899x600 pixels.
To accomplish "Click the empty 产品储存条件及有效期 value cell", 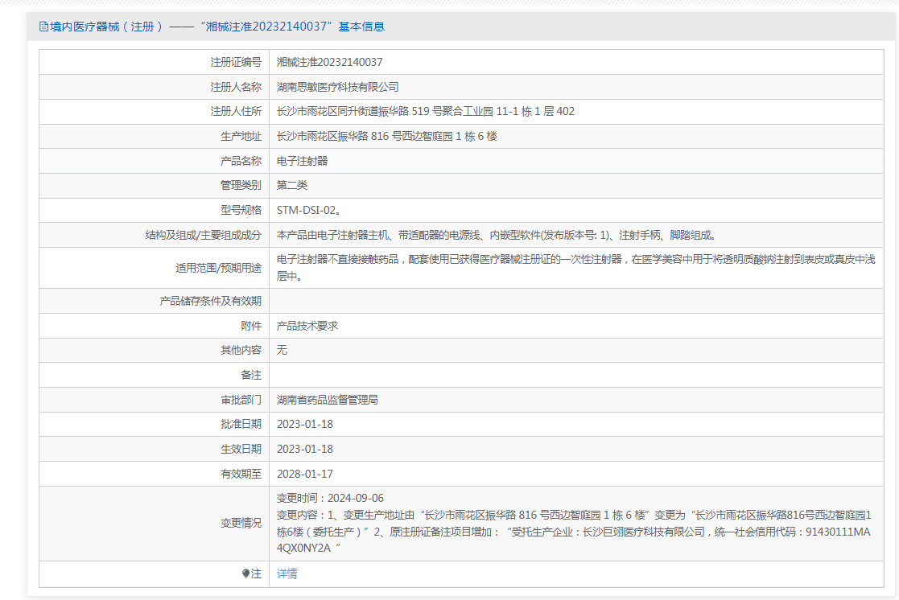I will pos(579,301).
